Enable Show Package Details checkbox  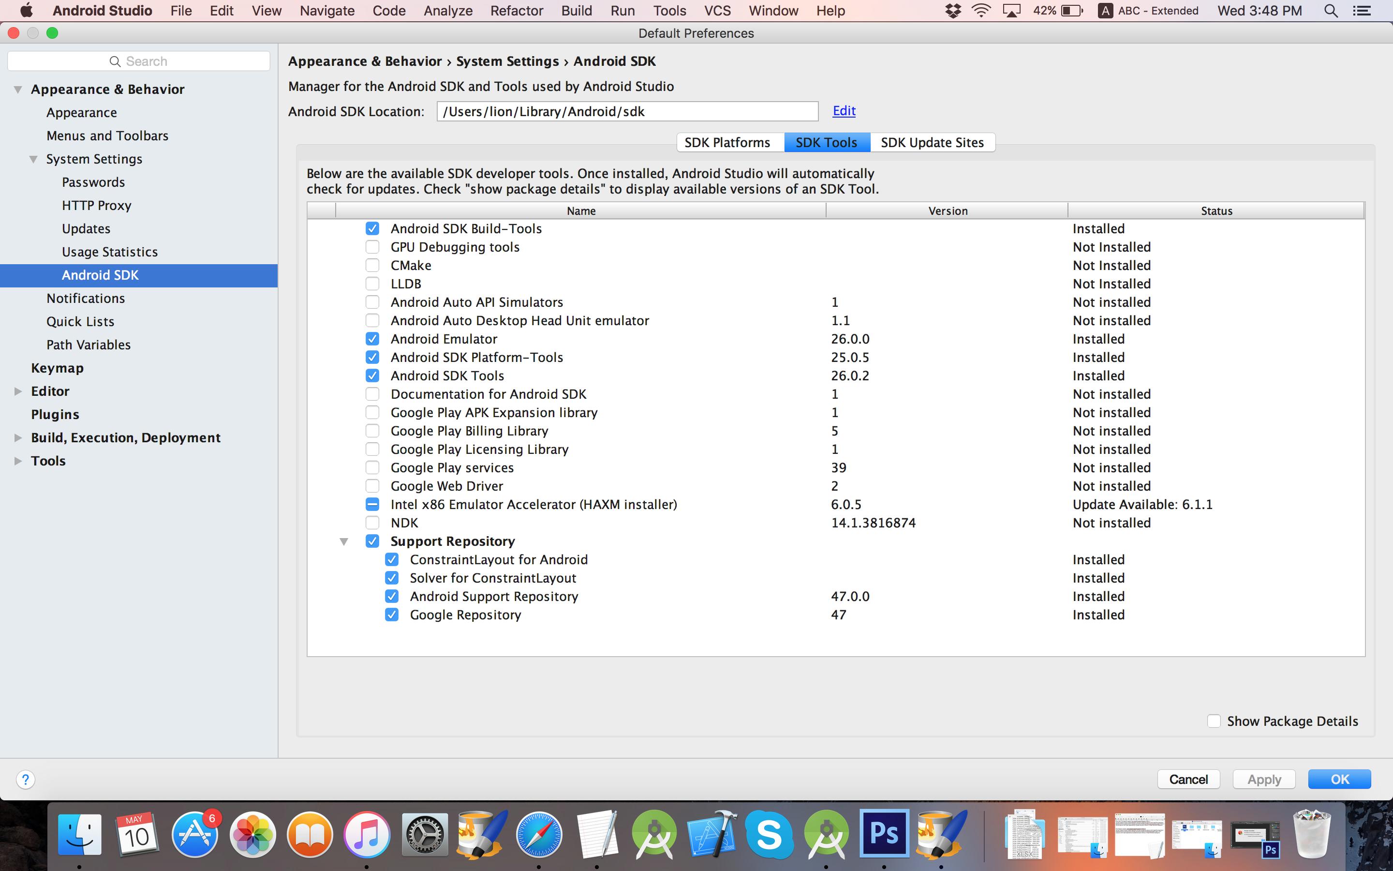click(1214, 721)
